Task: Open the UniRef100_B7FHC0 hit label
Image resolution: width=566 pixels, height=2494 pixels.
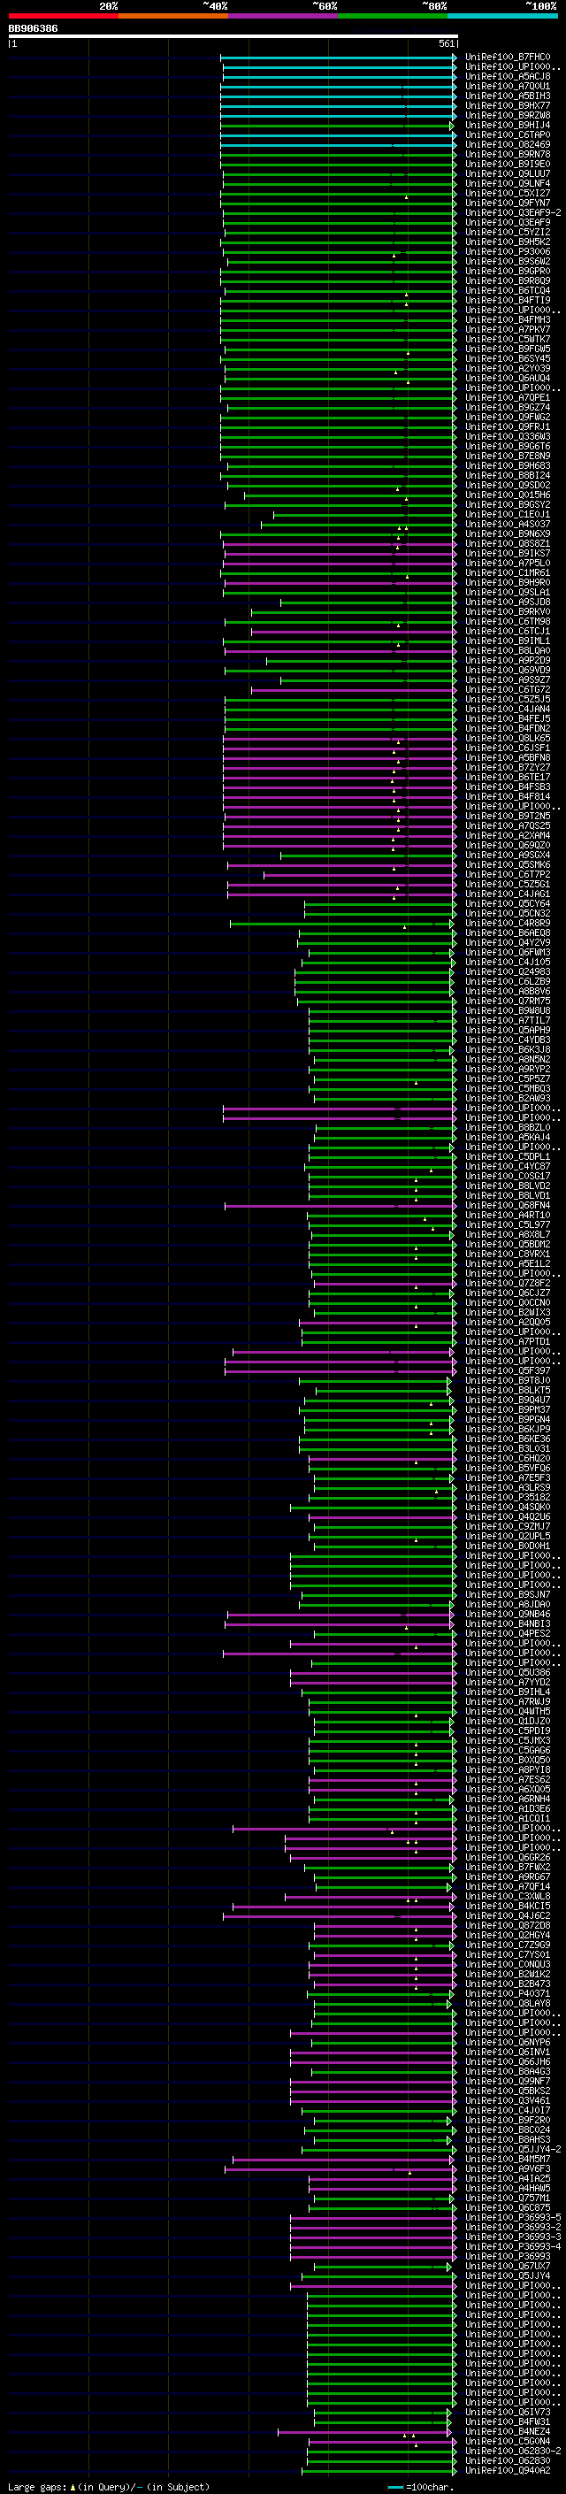Action: pyautogui.click(x=508, y=58)
